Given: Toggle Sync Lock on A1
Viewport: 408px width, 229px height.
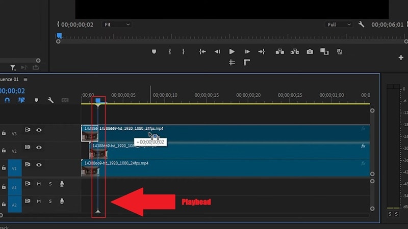Looking at the screenshot, I should tap(28, 184).
